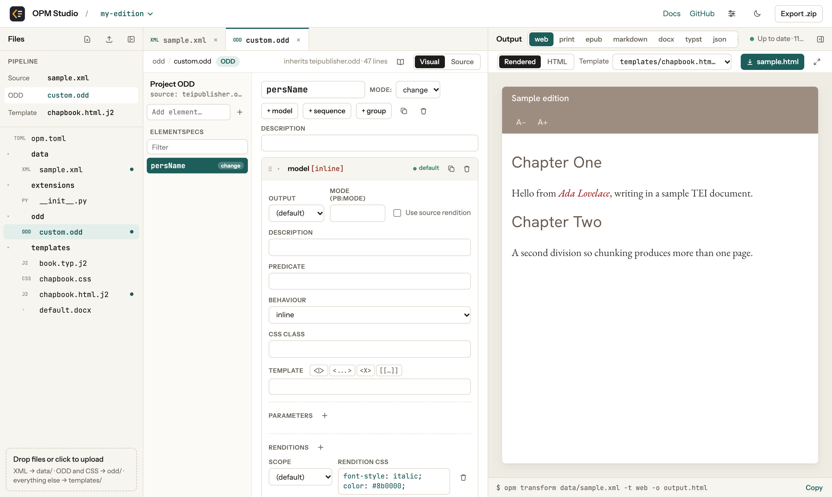The height and width of the screenshot is (497, 832).
Task: Collapse the model [inline] disclosure triangle
Action: (x=278, y=169)
